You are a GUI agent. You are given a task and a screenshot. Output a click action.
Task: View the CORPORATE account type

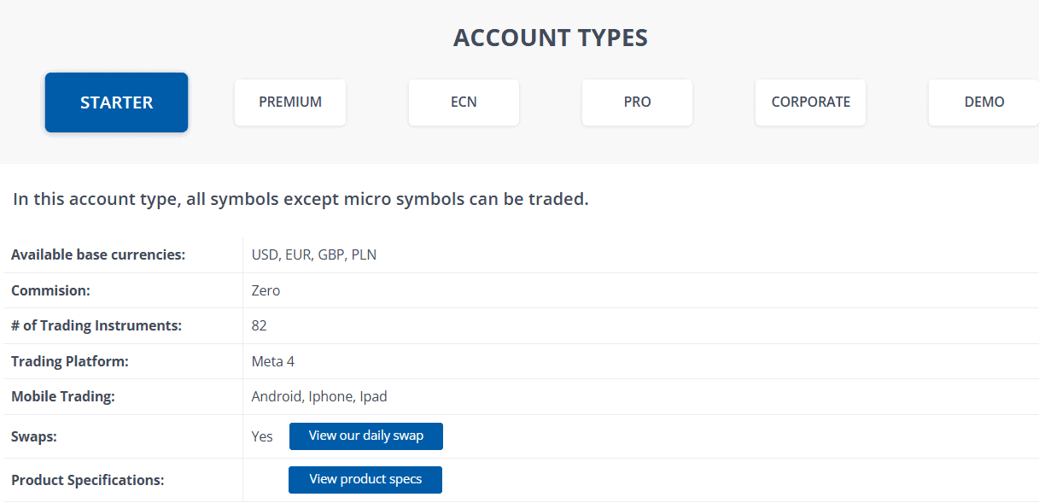coord(809,102)
